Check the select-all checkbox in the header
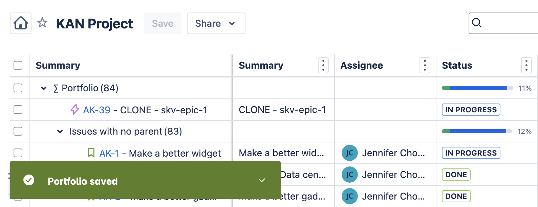 [x=18, y=65]
